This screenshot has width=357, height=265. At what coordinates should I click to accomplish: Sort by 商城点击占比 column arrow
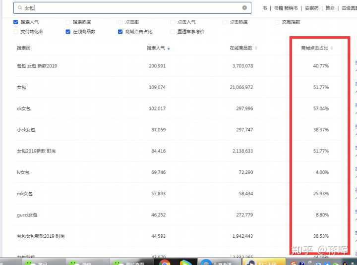click(332, 49)
